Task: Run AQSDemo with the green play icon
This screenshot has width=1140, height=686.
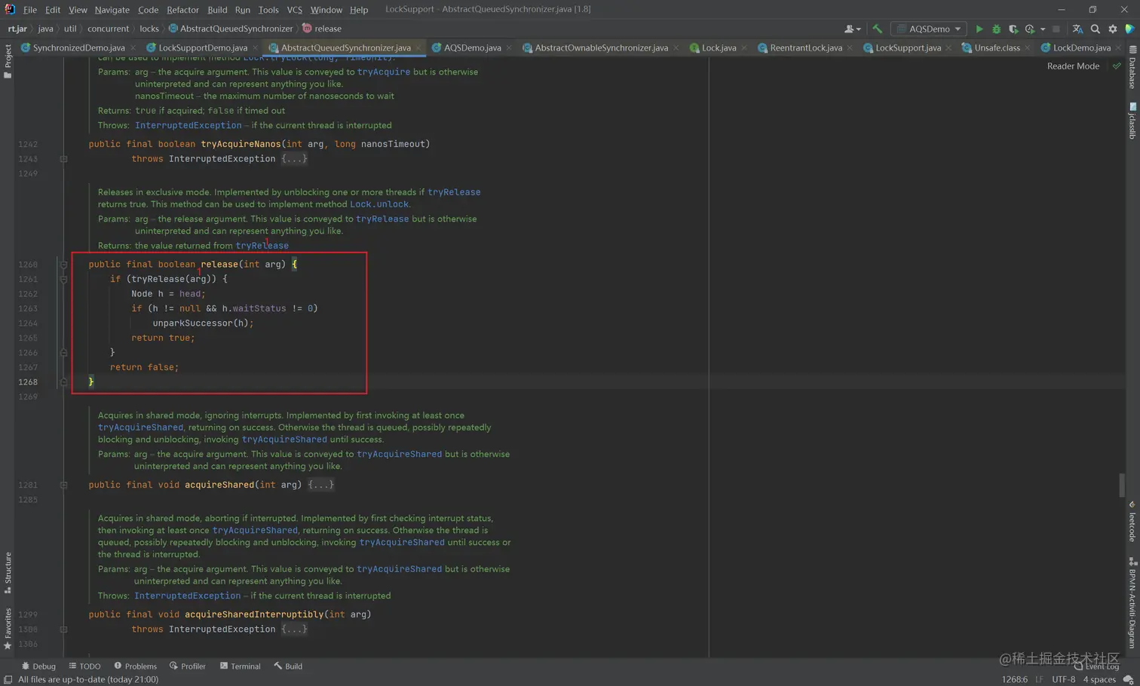Action: point(979,29)
